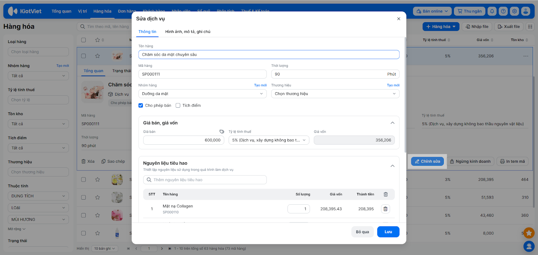Click the Bỏ qua button
538x255 pixels.
[x=362, y=232]
